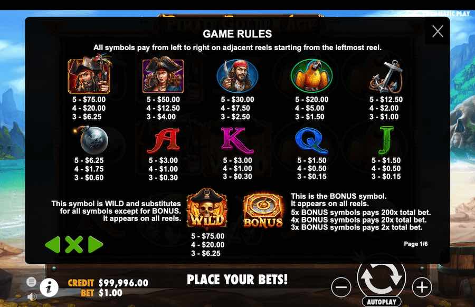475x307 pixels.
Task: Click the cannonball bomb symbol
Action: click(91, 140)
